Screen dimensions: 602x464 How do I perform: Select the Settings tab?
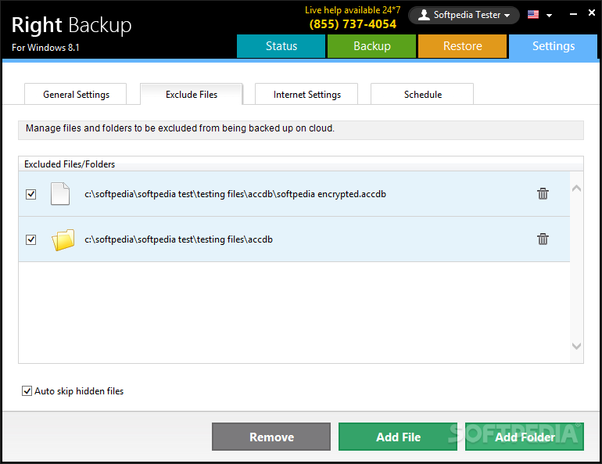(554, 46)
